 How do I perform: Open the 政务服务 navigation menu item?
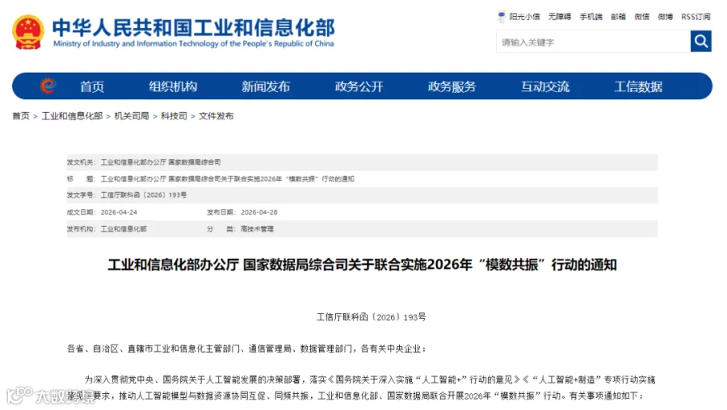point(452,86)
